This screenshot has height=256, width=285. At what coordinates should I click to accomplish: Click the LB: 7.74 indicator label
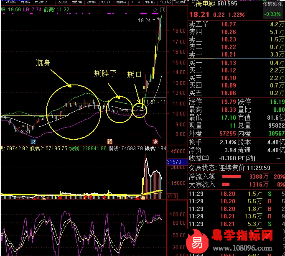[32, 10]
